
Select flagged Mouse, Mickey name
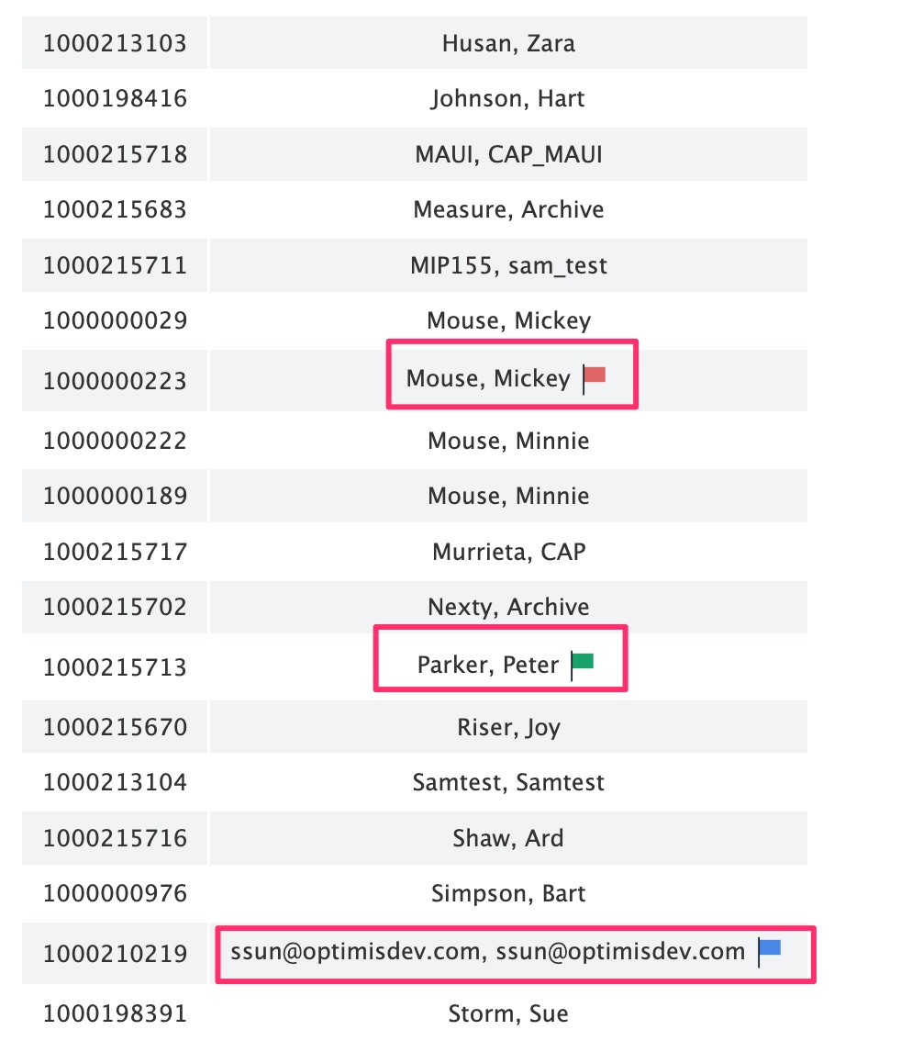click(x=488, y=378)
